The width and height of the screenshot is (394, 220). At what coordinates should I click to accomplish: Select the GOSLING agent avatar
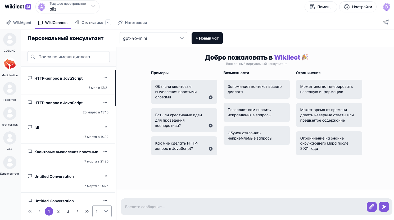tap(10, 40)
